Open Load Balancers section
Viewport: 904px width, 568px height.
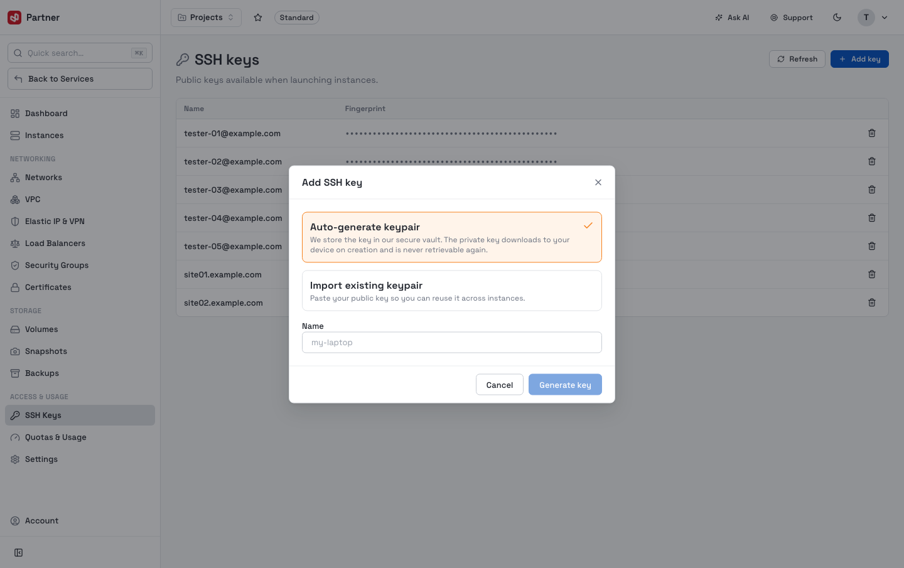80,244
